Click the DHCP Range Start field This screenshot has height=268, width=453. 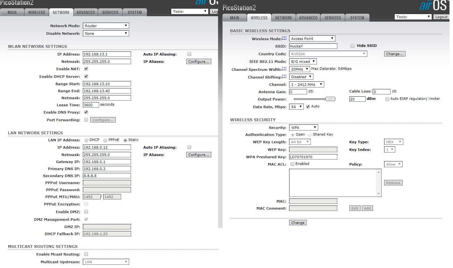107,84
